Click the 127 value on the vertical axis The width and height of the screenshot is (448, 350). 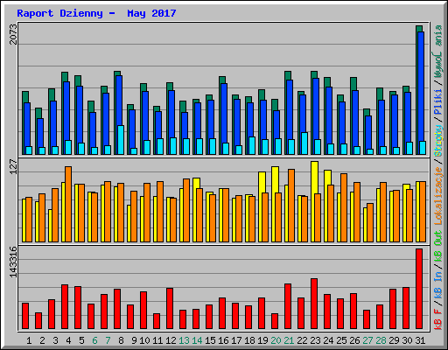tap(13, 166)
